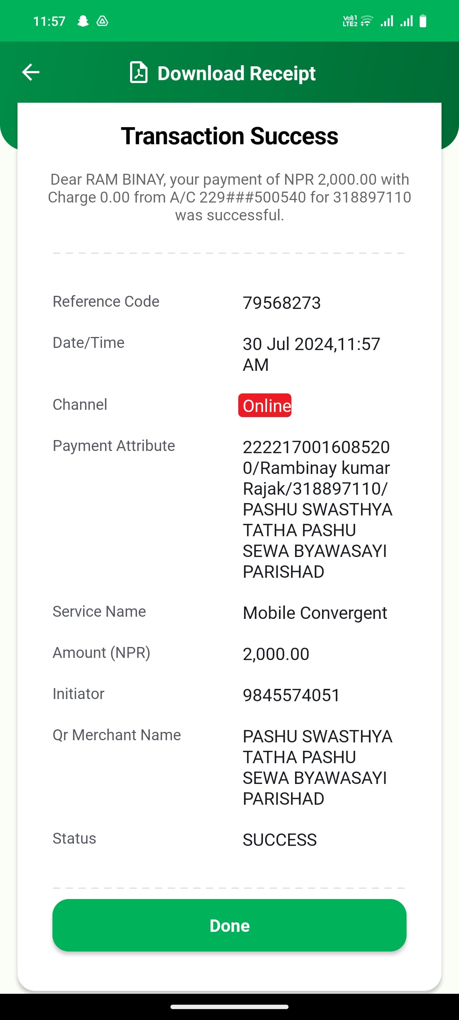Image resolution: width=459 pixels, height=1020 pixels.
Task: Tap the home gesture bar at bottom
Action: click(229, 1007)
